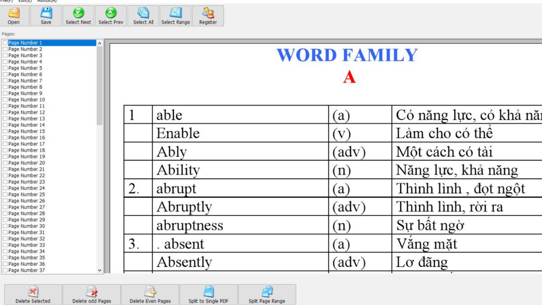Click the page list scroll-down arrow

(100, 270)
